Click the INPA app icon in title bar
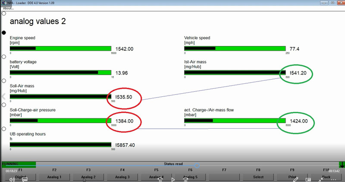Image resolution: width=345 pixels, height=182 pixels. [3, 3]
